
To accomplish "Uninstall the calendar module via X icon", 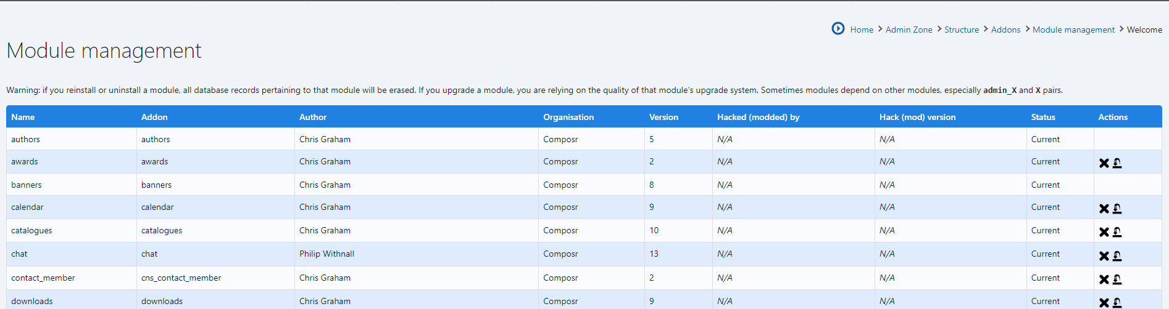I will (1104, 209).
